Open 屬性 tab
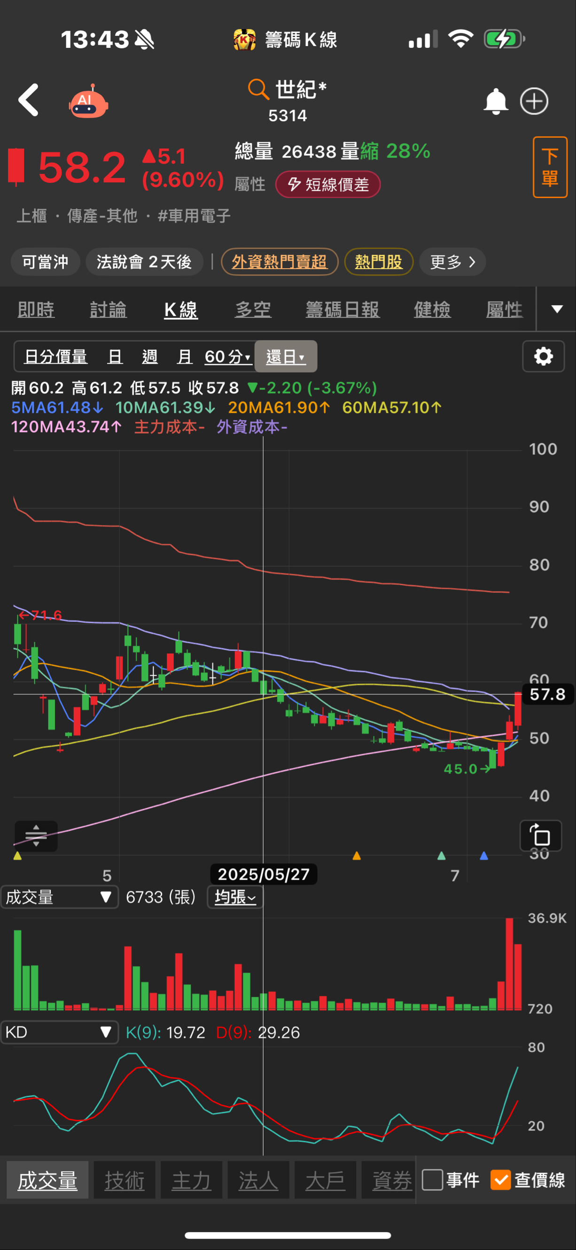 (x=504, y=309)
